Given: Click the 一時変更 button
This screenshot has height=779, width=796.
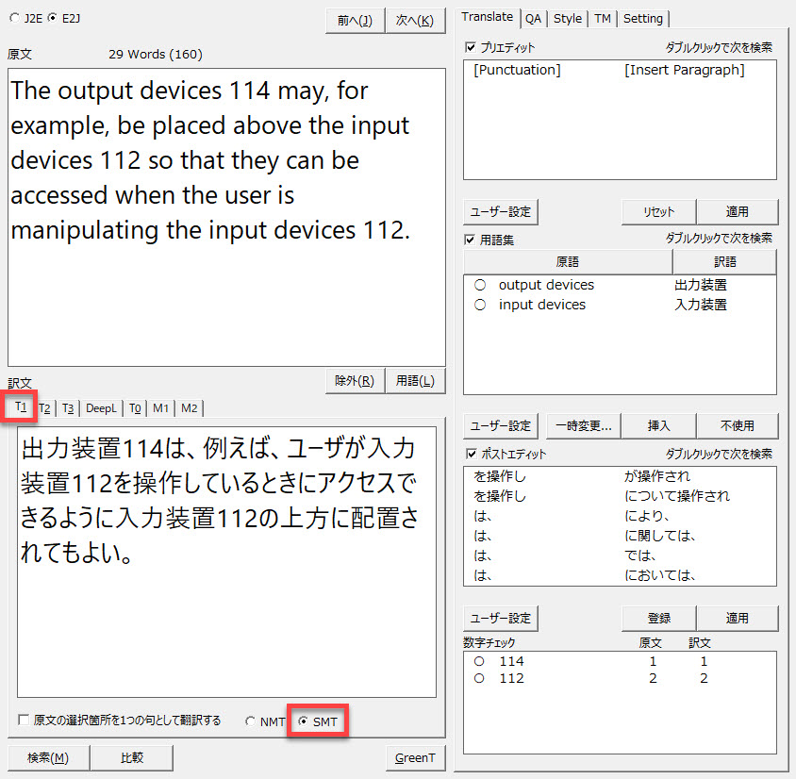Looking at the screenshot, I should point(584,425).
